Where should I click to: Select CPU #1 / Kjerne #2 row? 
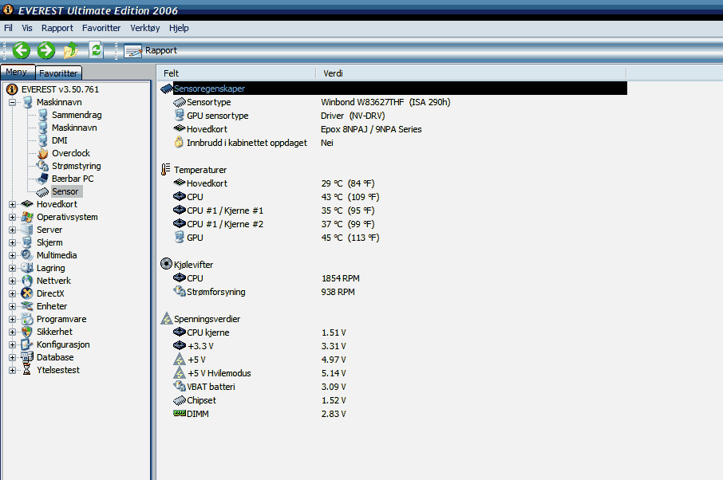tap(393, 224)
